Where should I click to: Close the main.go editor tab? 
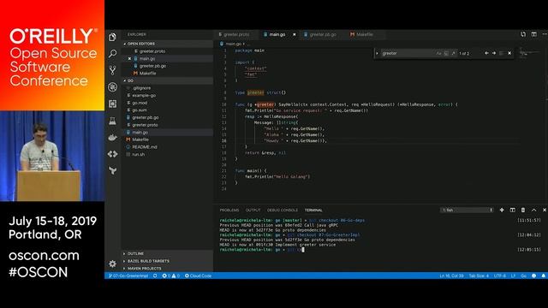coord(295,34)
